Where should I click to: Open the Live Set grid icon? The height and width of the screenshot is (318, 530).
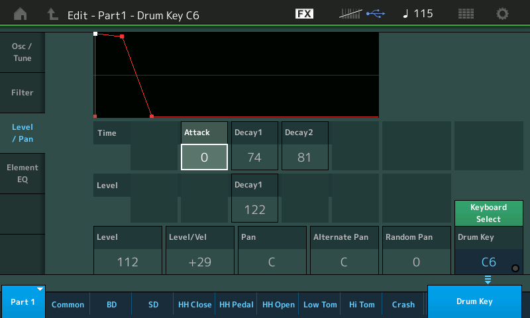466,14
